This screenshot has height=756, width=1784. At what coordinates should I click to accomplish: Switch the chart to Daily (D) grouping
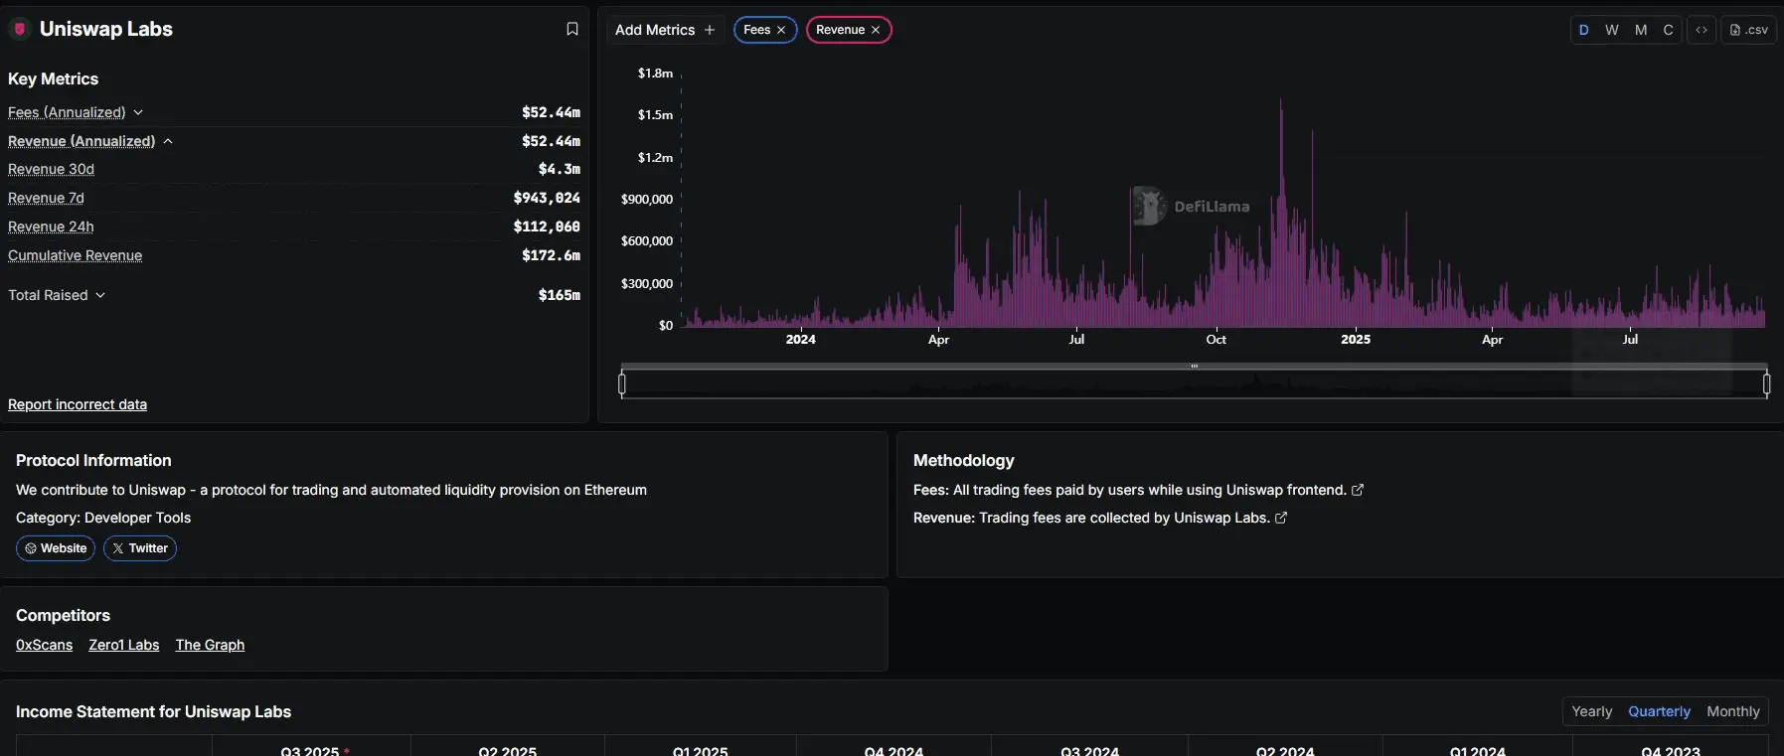pos(1584,30)
